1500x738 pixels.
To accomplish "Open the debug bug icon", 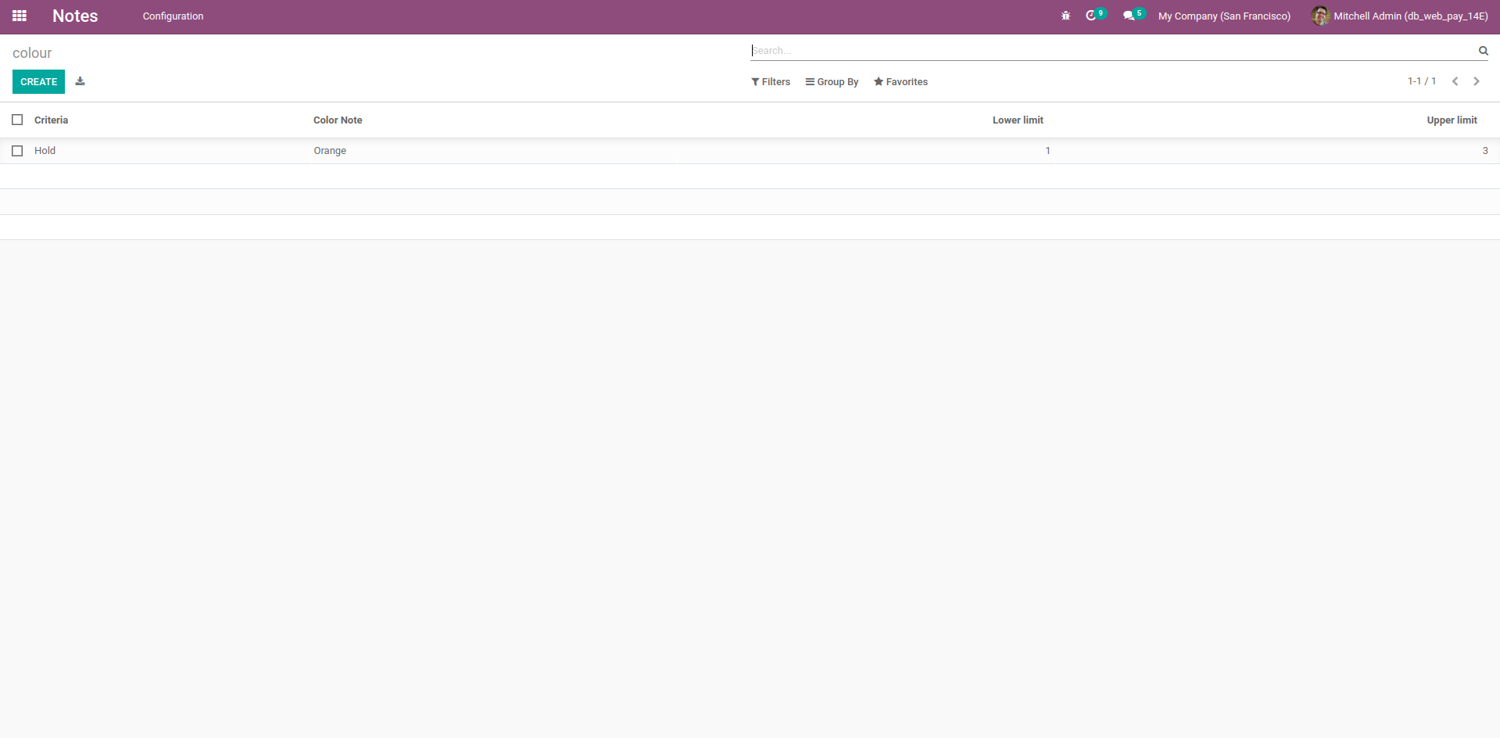I will tap(1065, 16).
